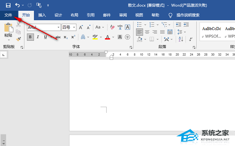Click the Undo arrow icon
235x146 pixels.
coord(17,5)
